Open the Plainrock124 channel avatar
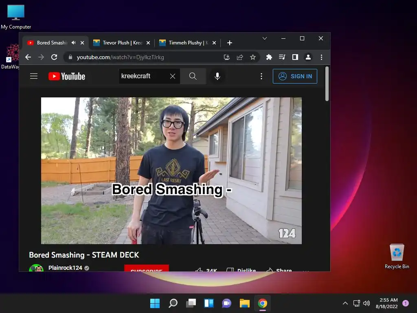Screen dimensions: 417x313 click(36, 268)
